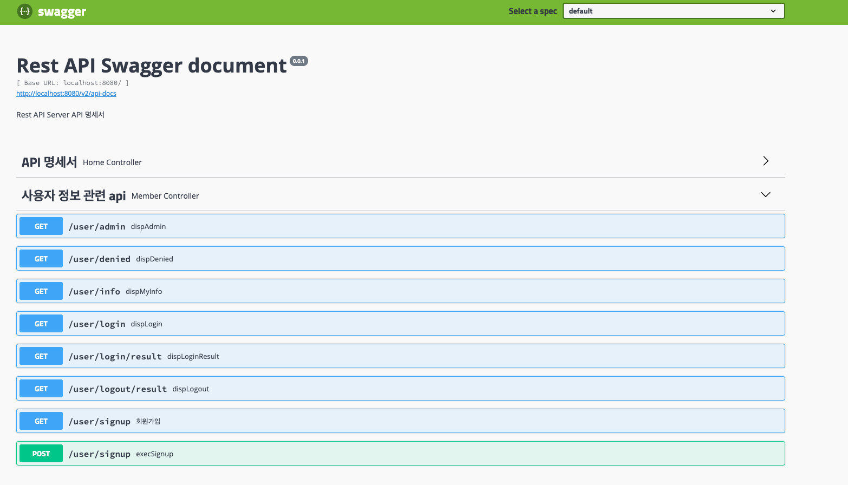848x485 pixels.
Task: Click the 0.0.1 version badge
Action: [299, 61]
